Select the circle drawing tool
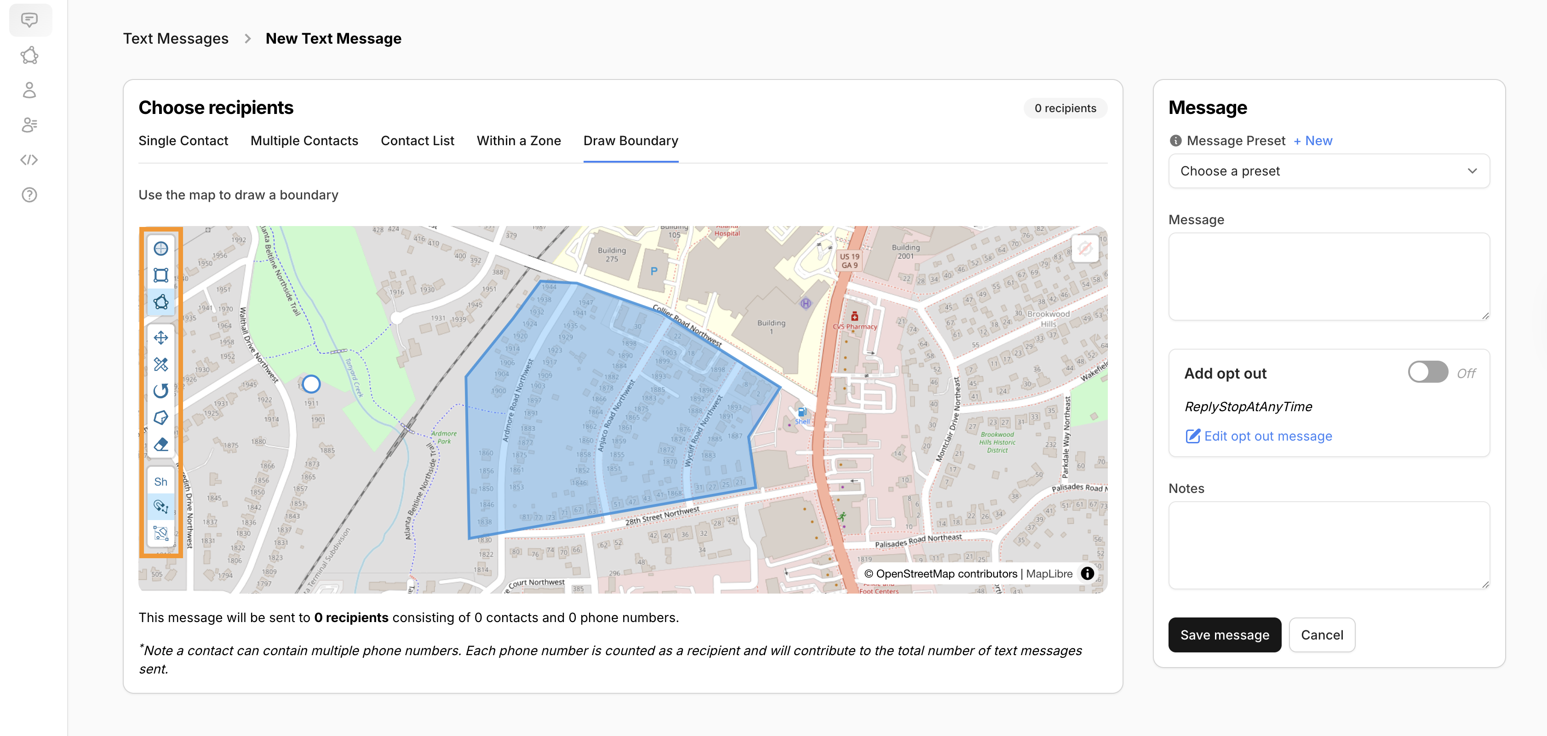Screen dimensions: 1547x736 160,249
